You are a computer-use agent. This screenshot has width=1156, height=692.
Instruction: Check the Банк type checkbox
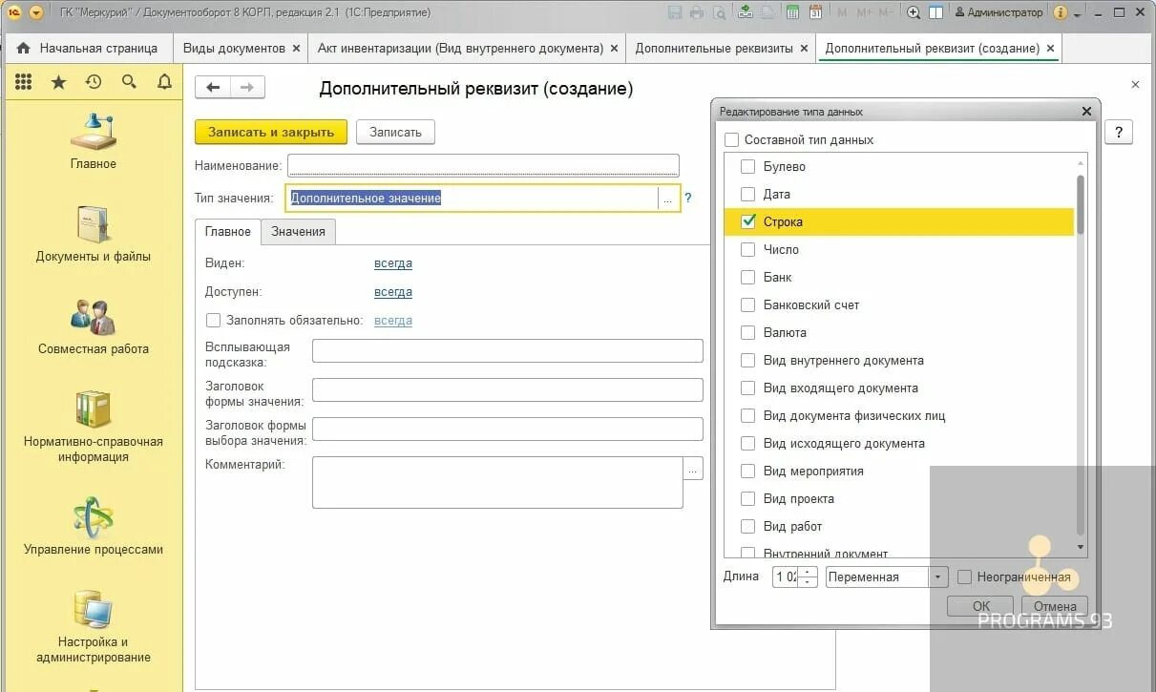(747, 277)
